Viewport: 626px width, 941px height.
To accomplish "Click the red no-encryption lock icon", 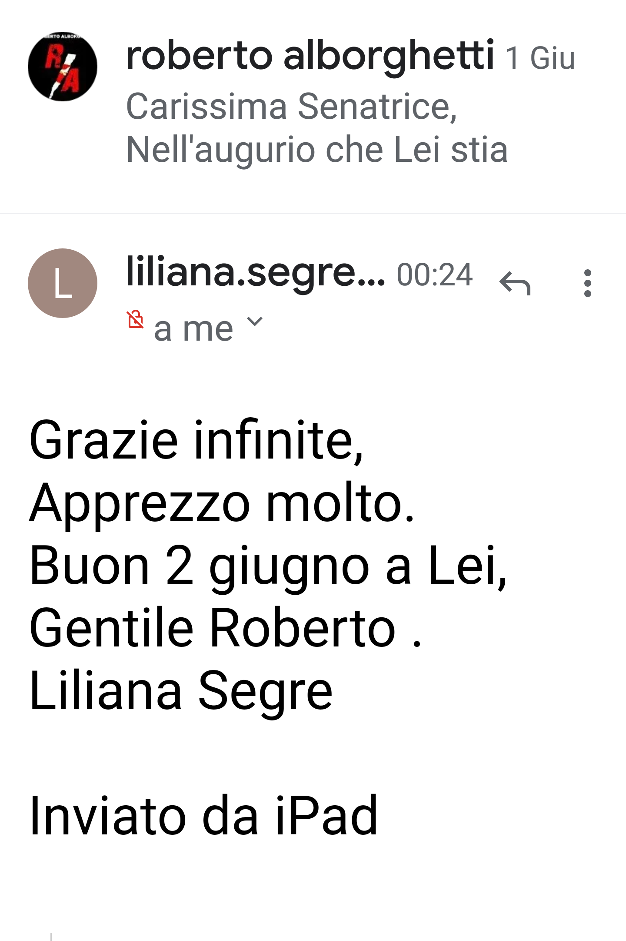I will (135, 319).
